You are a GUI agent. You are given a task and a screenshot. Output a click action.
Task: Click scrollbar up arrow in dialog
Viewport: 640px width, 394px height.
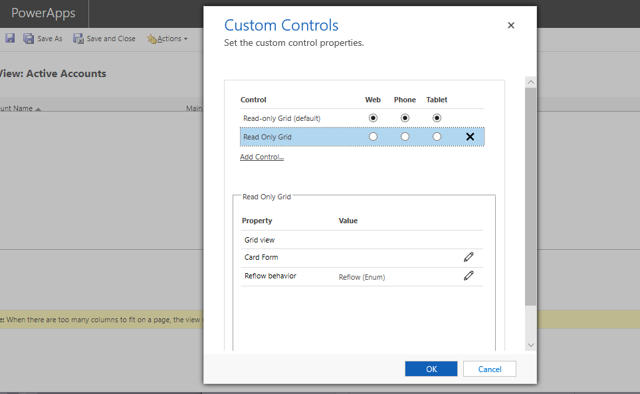tap(530, 82)
